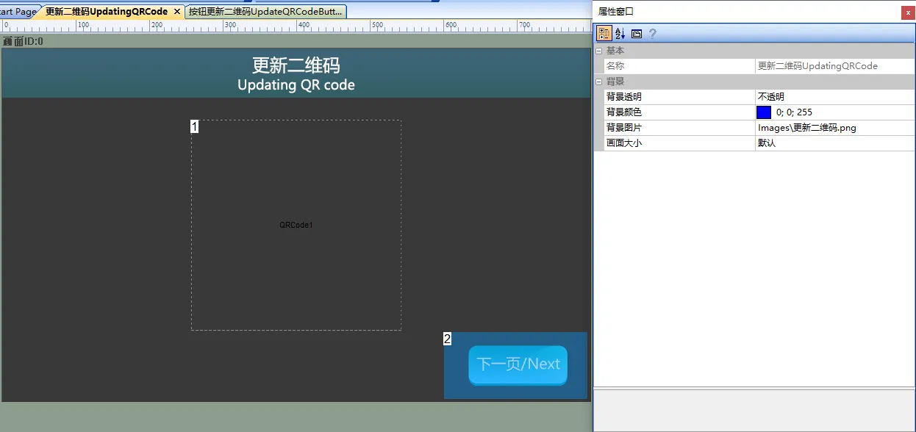Select the 背景图片 property label
916x432 pixels.
coord(623,128)
